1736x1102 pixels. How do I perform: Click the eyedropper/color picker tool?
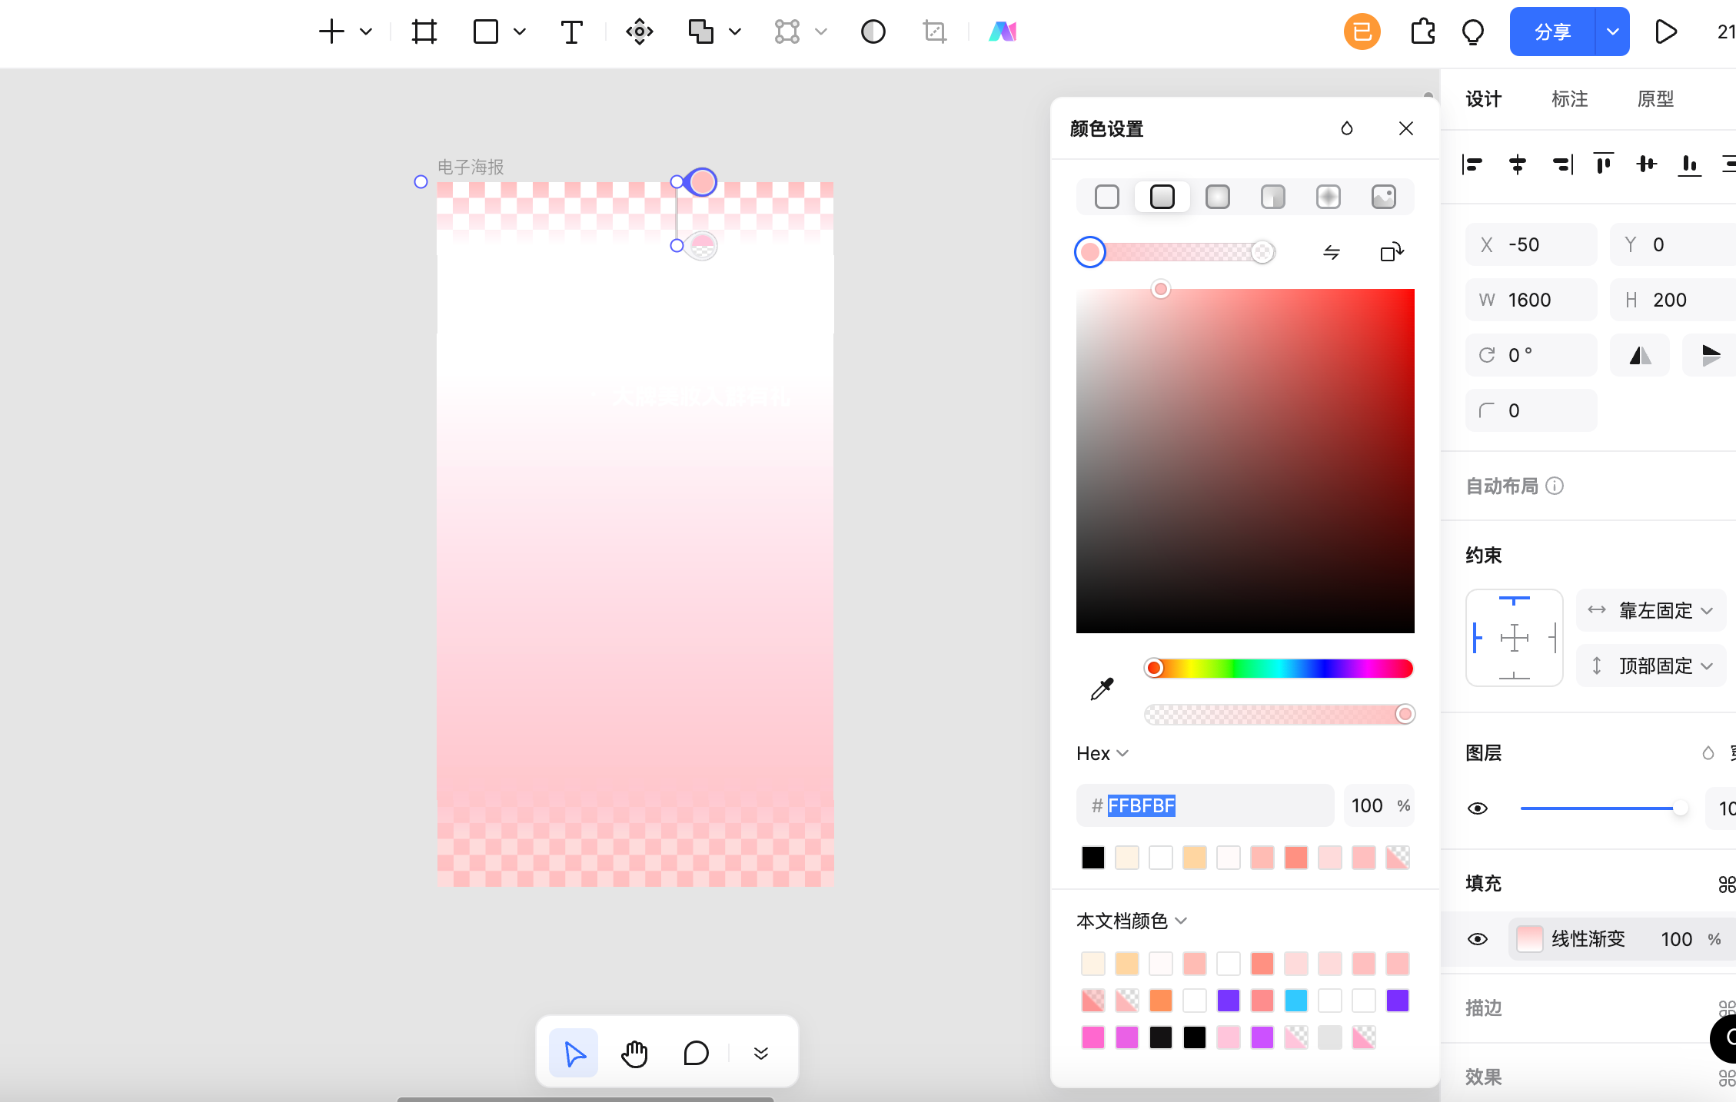(1101, 689)
